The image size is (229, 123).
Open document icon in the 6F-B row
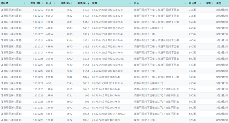[x=21, y=83]
